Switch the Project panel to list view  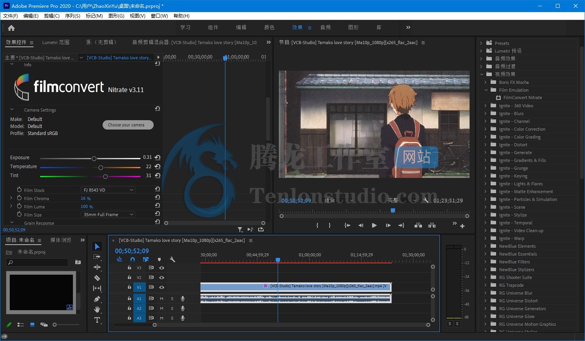click(x=21, y=325)
